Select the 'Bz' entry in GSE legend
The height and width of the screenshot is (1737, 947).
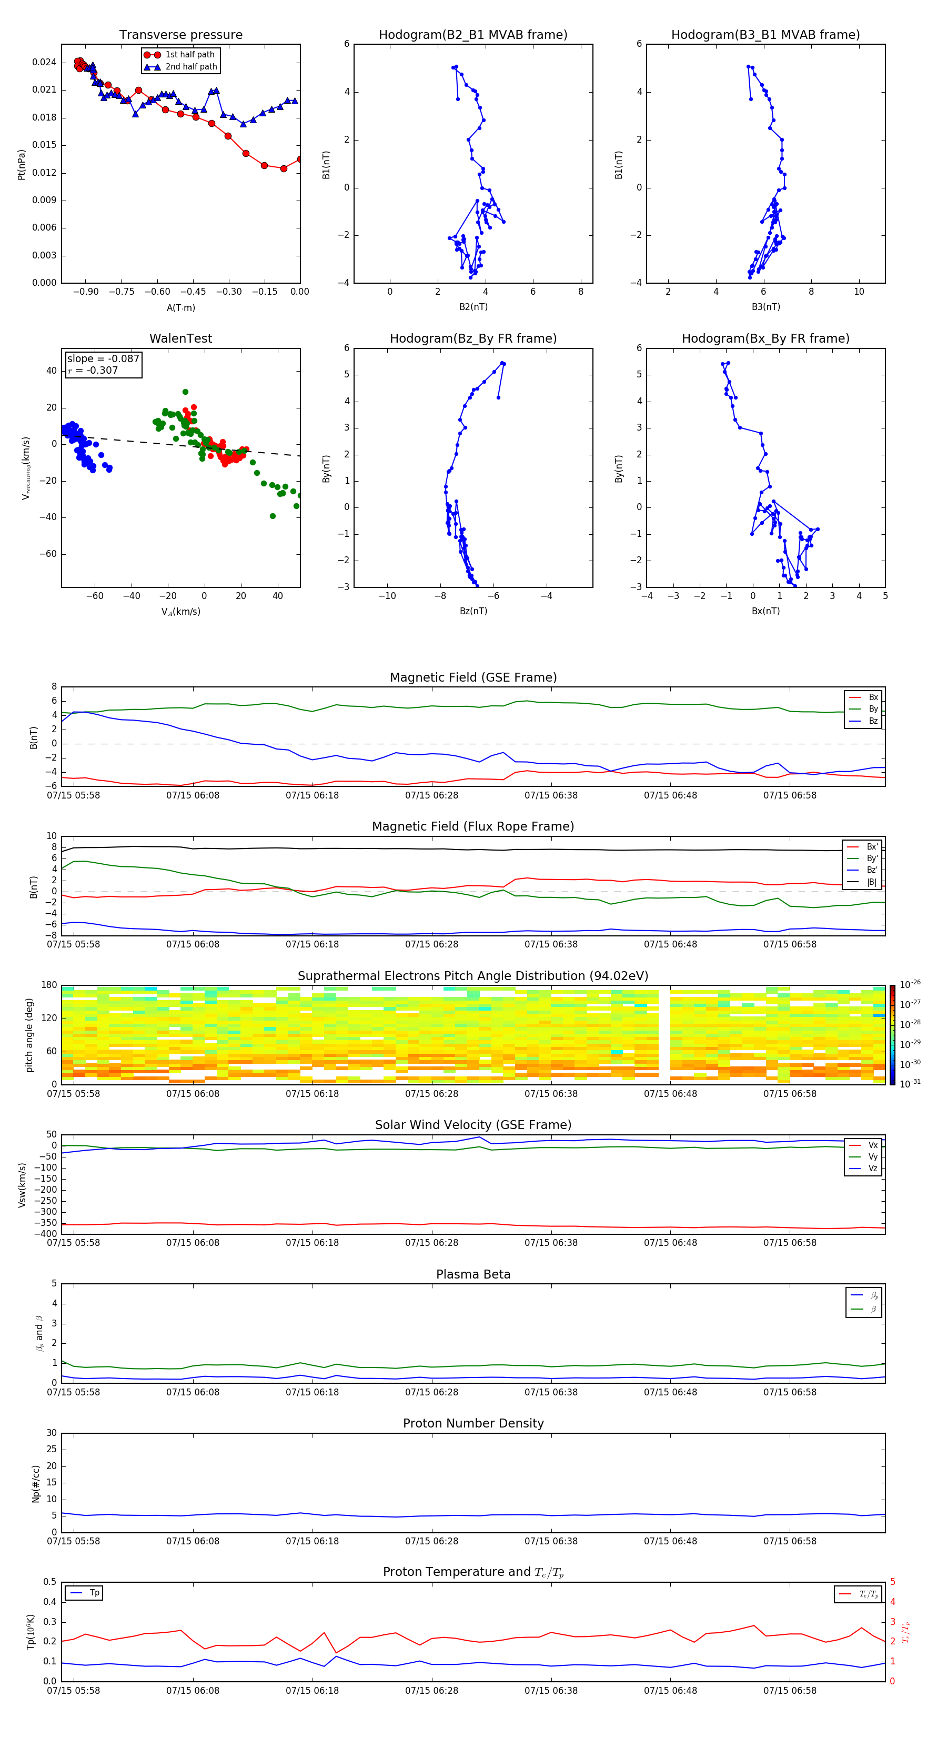point(863,721)
